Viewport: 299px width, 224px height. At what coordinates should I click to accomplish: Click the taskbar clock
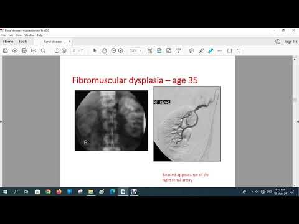pos(280,192)
